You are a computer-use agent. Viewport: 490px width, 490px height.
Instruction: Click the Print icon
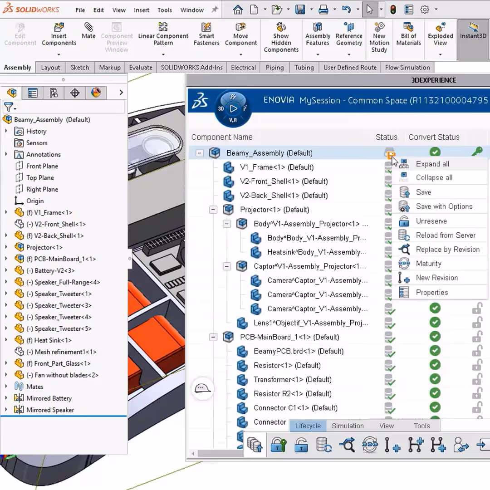click(323, 10)
